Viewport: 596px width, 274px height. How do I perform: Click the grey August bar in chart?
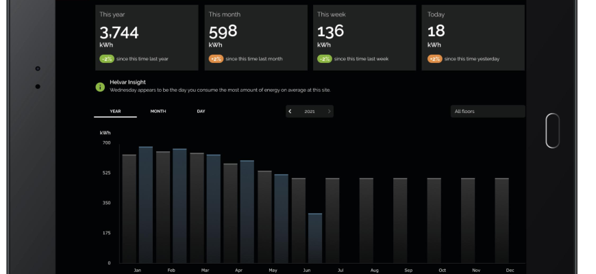pos(367,220)
